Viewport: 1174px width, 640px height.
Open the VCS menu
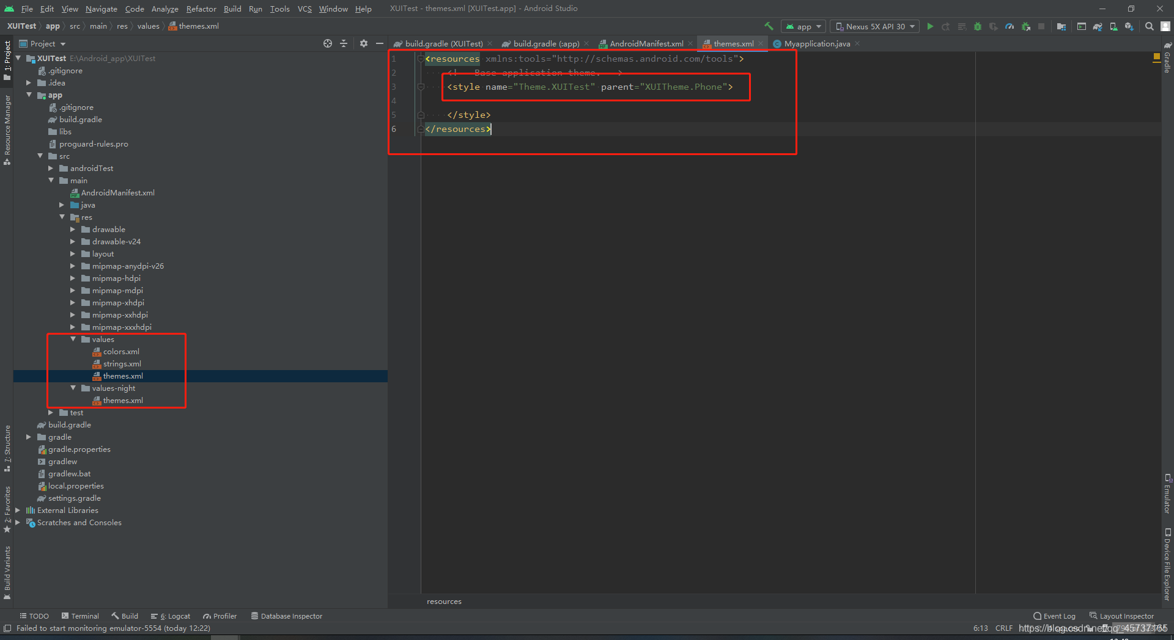[305, 9]
